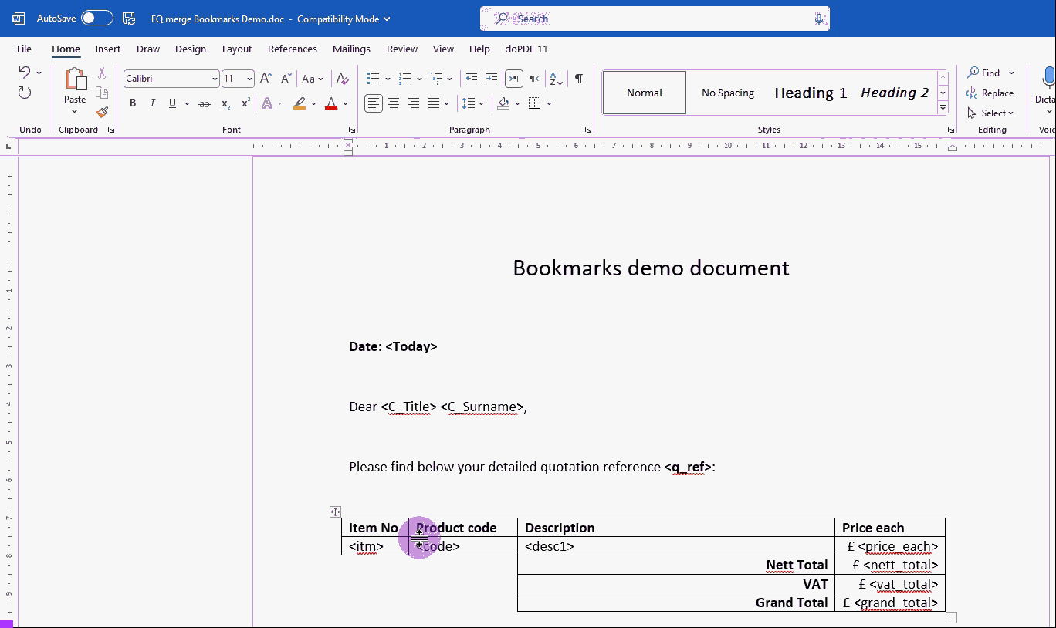
Task: Click the bullets list icon
Action: click(x=374, y=79)
